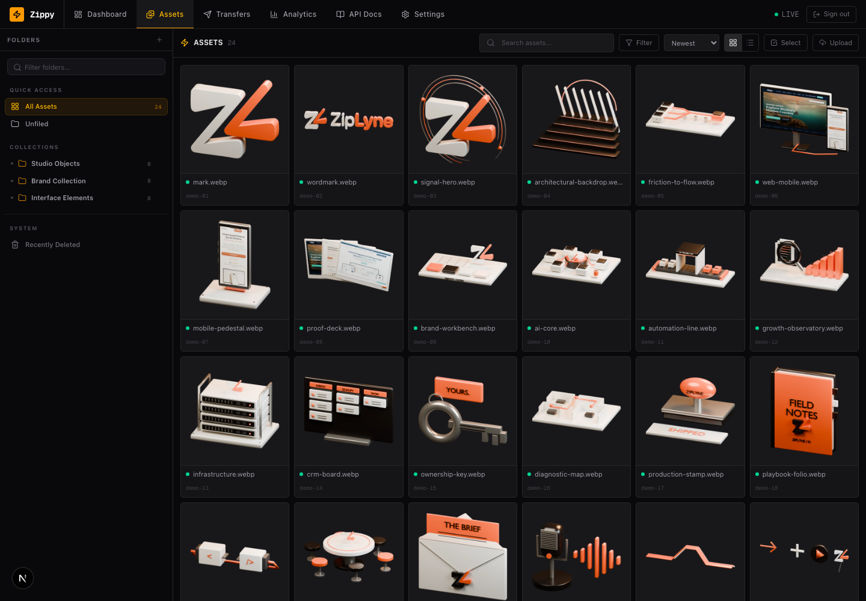This screenshot has width=866, height=601.
Task: Focus the Filter folders field
Action: [x=86, y=67]
